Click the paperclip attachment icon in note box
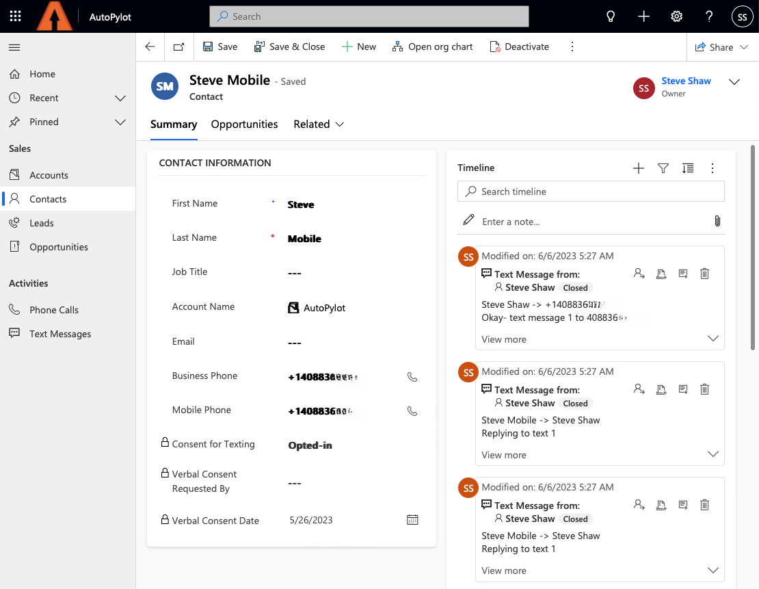 pos(717,221)
